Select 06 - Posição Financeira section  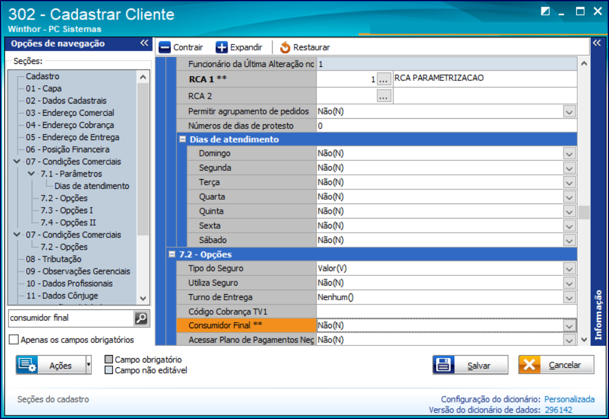pos(68,150)
